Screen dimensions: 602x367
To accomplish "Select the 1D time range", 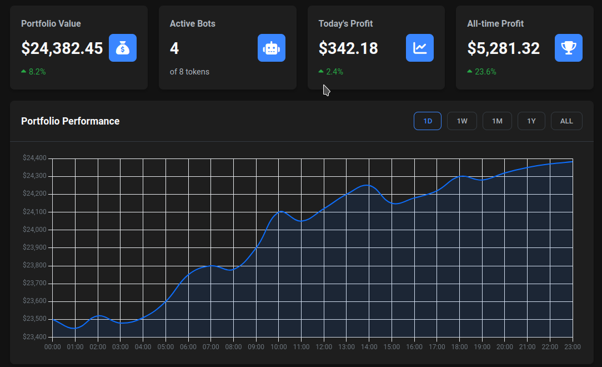I will pos(428,121).
